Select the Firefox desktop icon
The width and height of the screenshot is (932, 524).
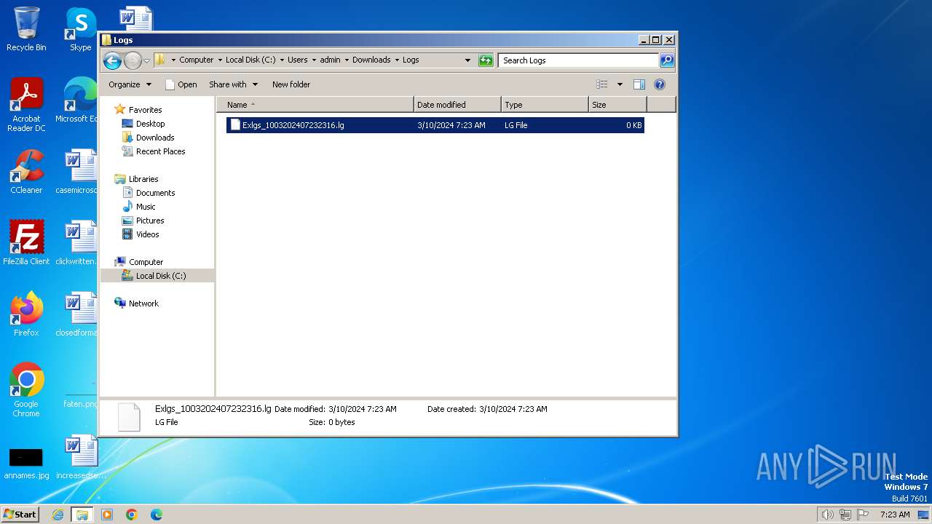click(x=26, y=314)
